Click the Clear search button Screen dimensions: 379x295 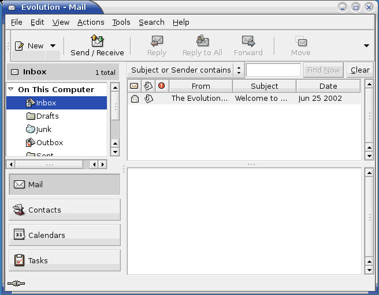point(360,70)
